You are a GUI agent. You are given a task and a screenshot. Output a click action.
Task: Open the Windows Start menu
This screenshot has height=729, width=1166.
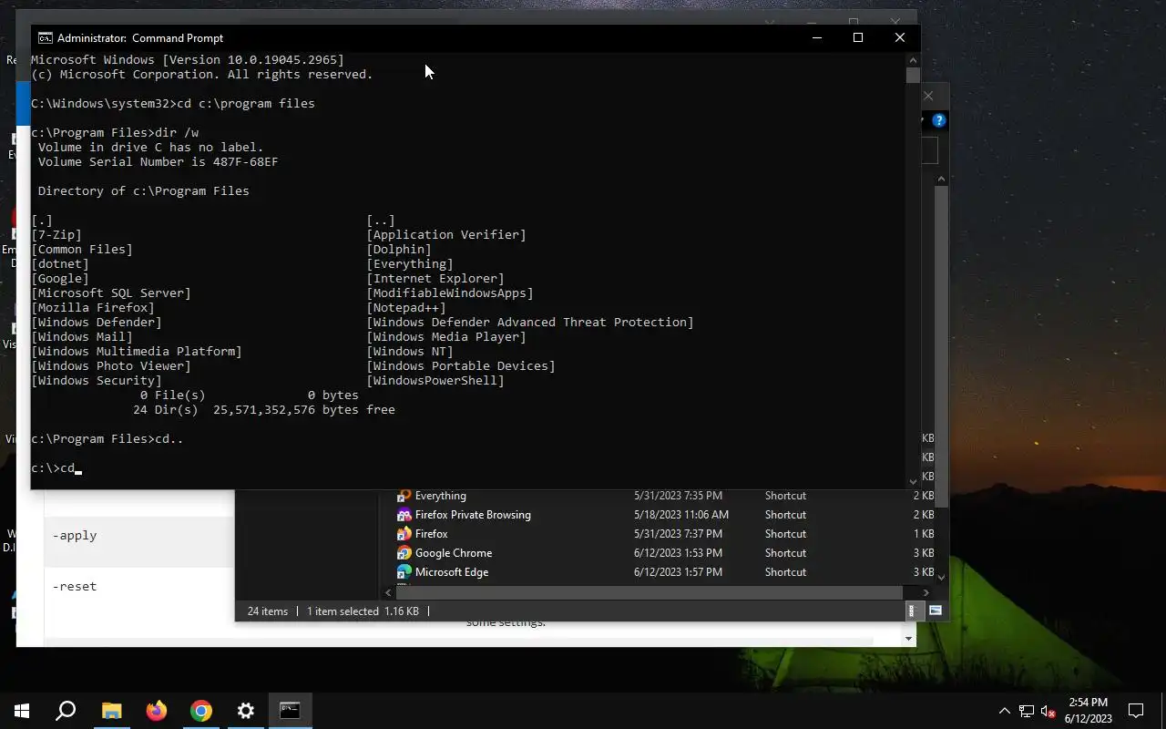22,711
